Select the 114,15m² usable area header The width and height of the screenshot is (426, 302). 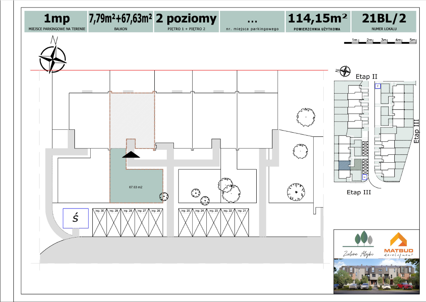317,22
